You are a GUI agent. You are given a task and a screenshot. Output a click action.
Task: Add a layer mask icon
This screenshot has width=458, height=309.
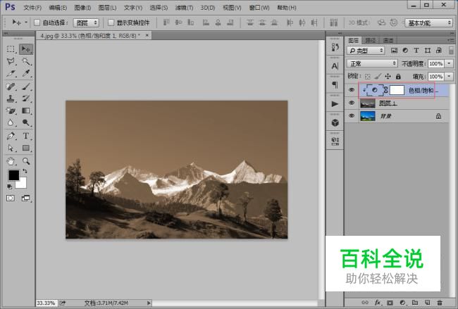click(390, 303)
